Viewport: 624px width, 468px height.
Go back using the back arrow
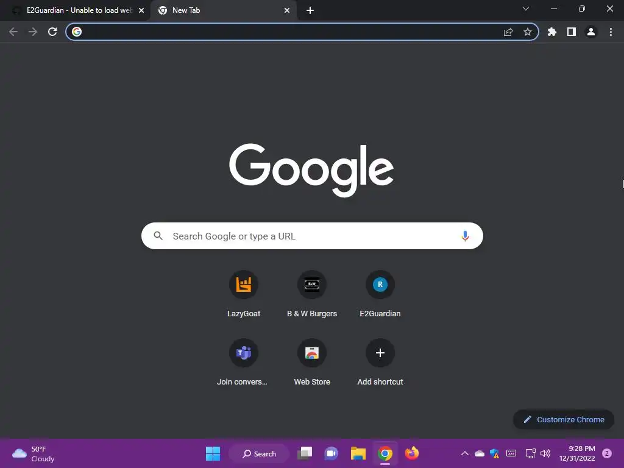coord(13,32)
